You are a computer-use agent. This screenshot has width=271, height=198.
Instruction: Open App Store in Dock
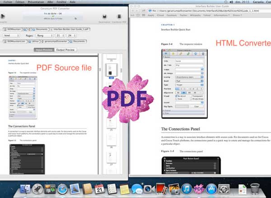tap(211, 189)
